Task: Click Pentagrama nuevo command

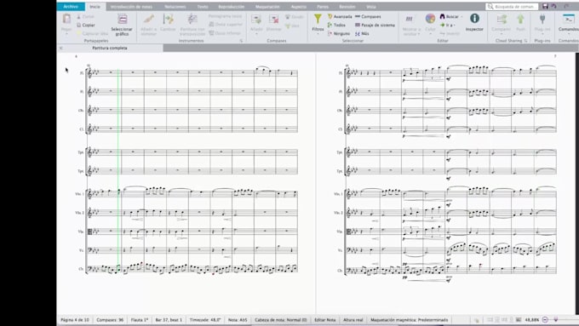Action: pyautogui.click(x=226, y=16)
